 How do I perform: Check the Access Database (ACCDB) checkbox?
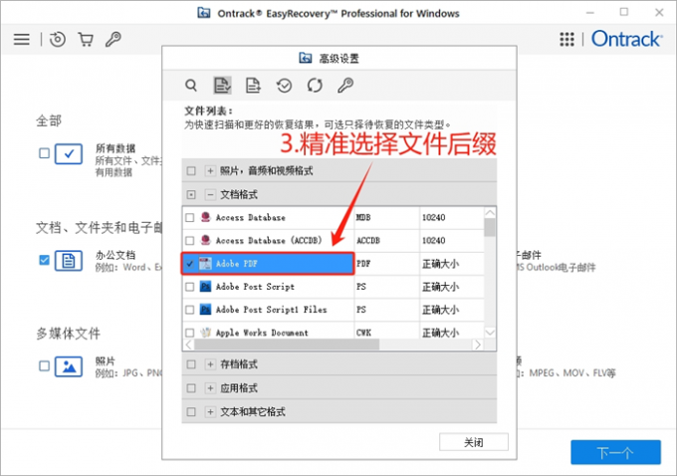(x=189, y=240)
